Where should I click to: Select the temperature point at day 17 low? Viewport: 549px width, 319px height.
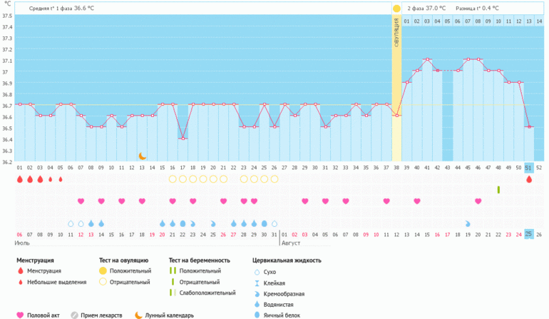click(183, 138)
